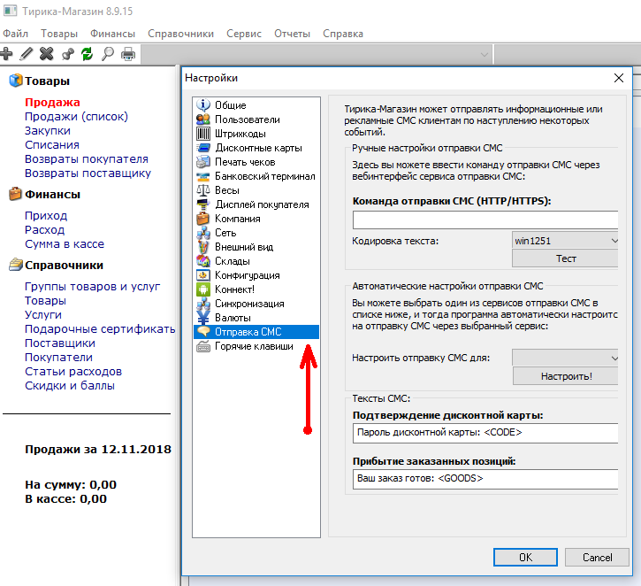Open Настроить отправку СМС для dropdown
The width and height of the screenshot is (641, 586).
click(565, 358)
